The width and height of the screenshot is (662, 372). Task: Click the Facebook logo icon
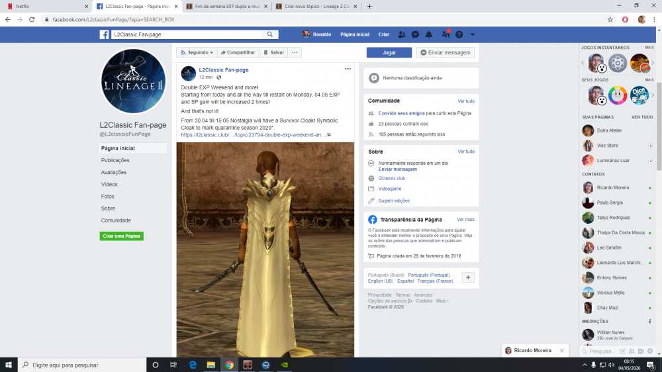tap(104, 34)
